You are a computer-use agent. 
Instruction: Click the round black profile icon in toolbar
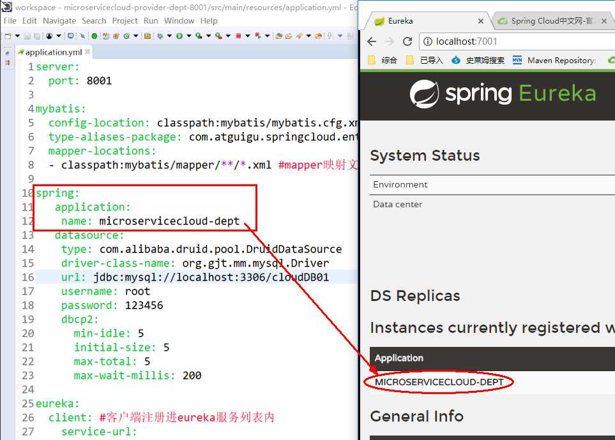point(49,36)
